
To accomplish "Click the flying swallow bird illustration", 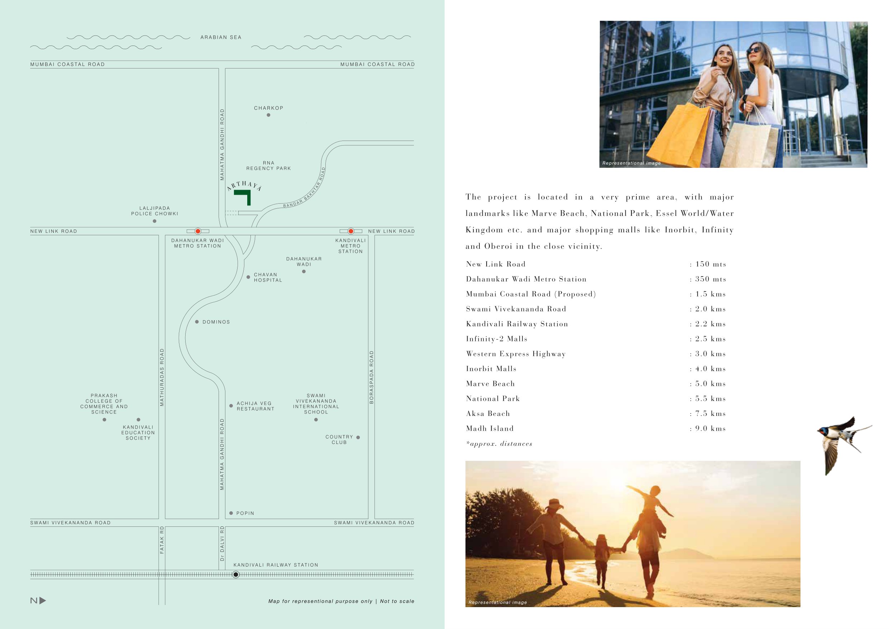I will [x=844, y=446].
